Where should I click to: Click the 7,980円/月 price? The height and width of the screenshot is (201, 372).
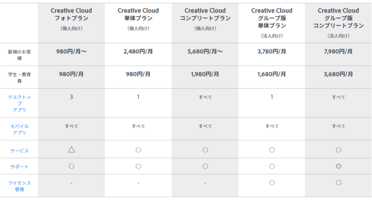338,51
